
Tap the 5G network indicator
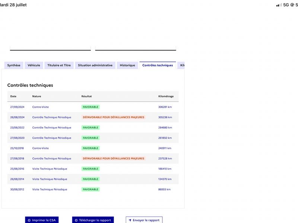pos(286,5)
